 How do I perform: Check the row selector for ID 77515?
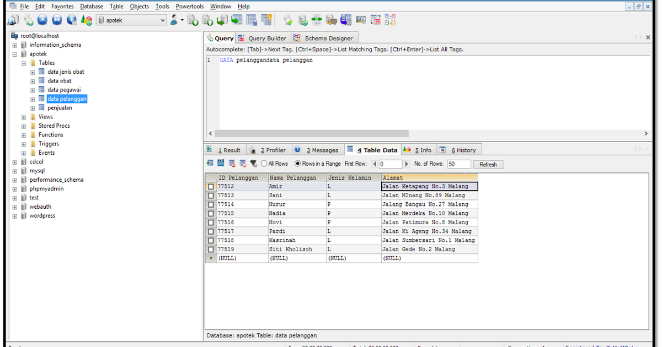point(210,213)
